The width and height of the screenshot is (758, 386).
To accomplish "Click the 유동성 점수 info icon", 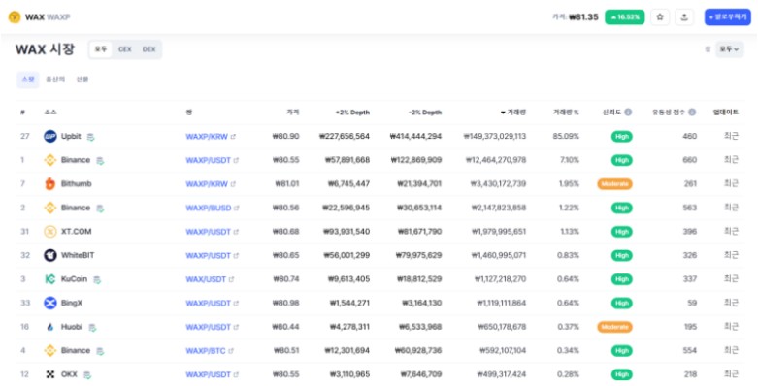I will point(692,113).
